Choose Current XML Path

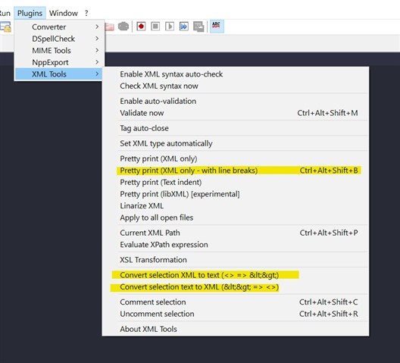(235, 233)
